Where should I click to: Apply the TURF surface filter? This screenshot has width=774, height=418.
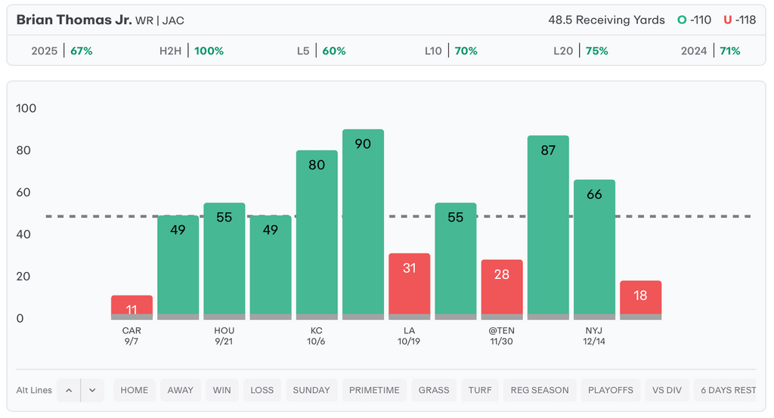point(480,390)
